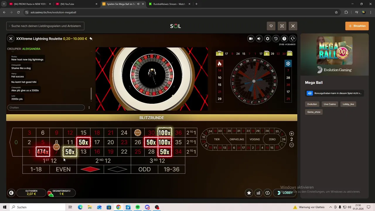Screen dimensions: 375x211
Task: Place bet on EVEN
Action: tap(63, 169)
